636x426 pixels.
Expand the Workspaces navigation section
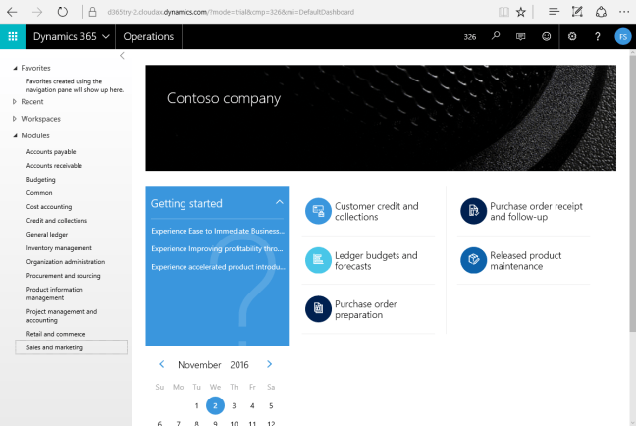coord(14,118)
